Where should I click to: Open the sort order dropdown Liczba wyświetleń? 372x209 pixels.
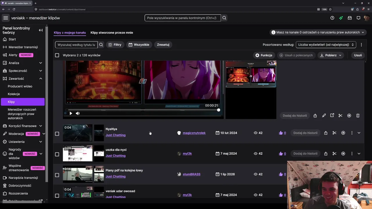[326, 45]
